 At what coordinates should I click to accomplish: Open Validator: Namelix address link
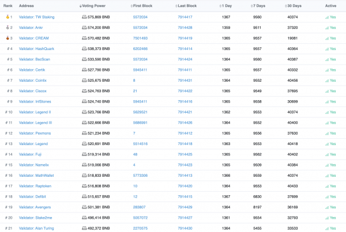click(34, 165)
